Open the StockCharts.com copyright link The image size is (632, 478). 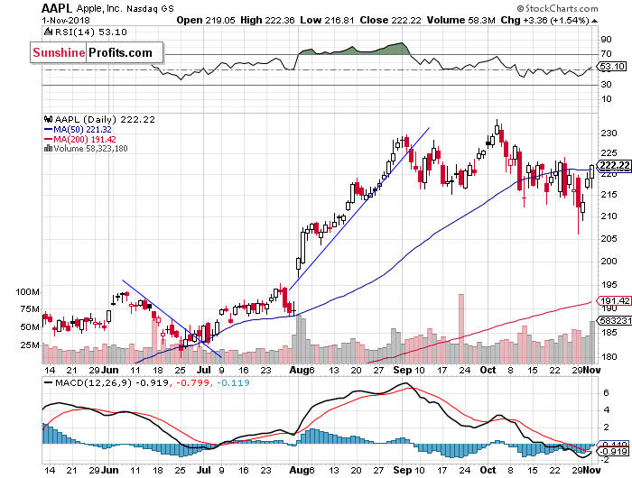point(557,8)
